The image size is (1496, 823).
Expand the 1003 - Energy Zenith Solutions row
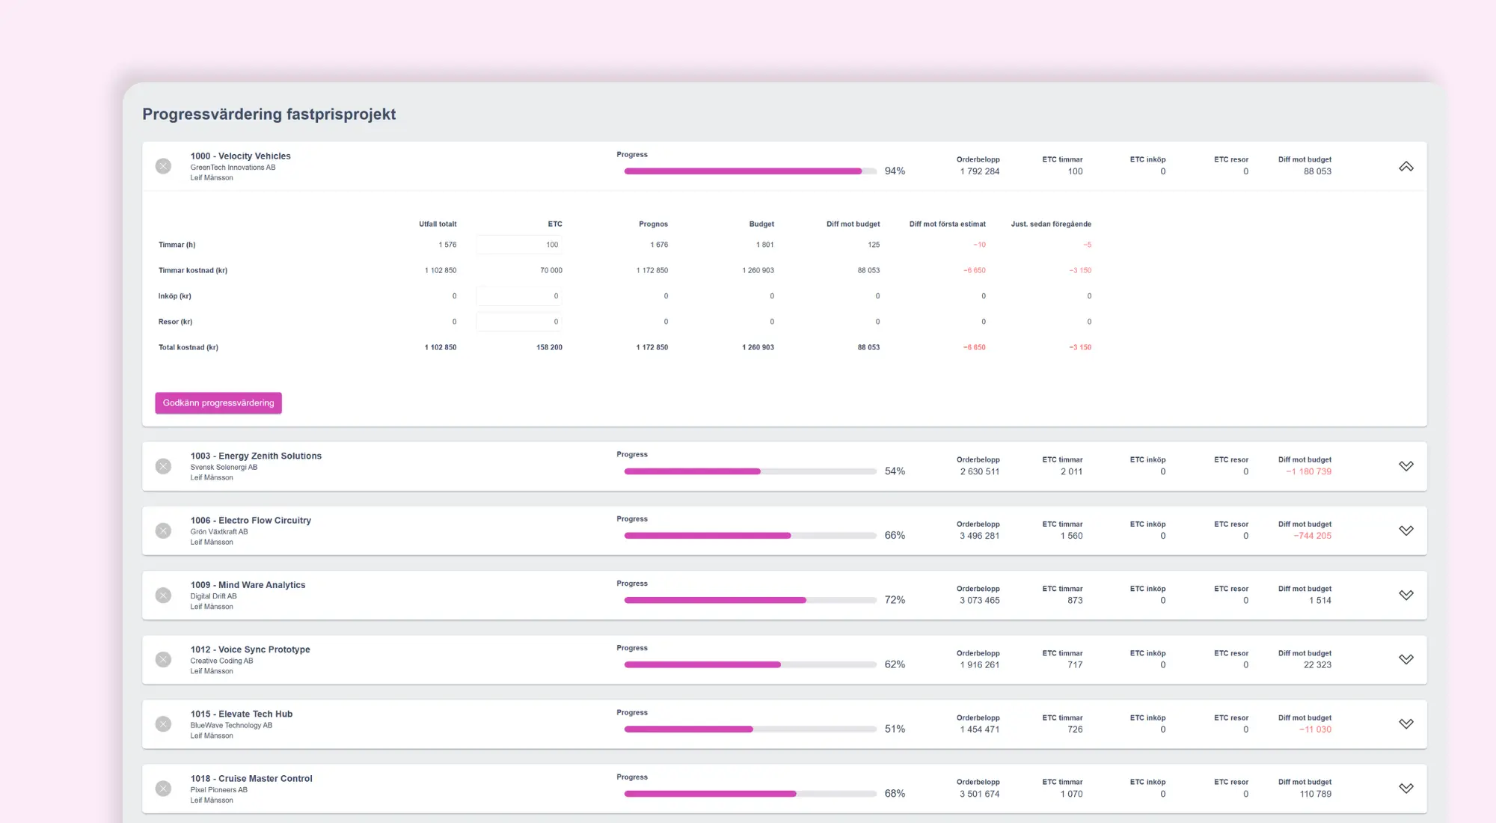point(1406,466)
